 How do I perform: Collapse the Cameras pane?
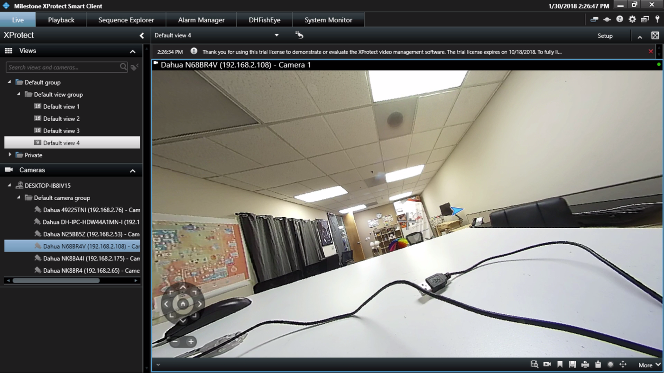pyautogui.click(x=133, y=170)
